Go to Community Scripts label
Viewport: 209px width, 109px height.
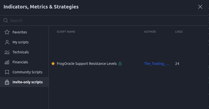pos(28,72)
